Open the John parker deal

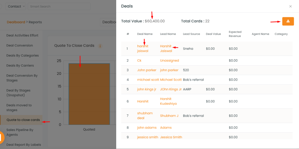coord(147,70)
